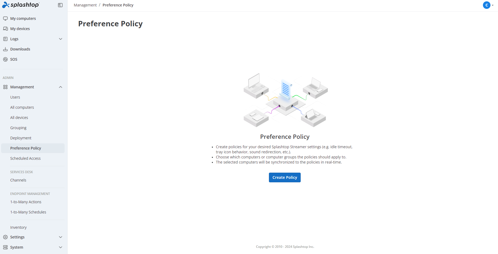Click the Create Policy button
Image resolution: width=498 pixels, height=254 pixels.
tap(285, 177)
